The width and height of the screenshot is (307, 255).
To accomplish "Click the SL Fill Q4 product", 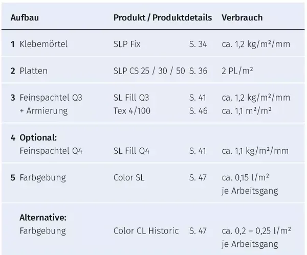I will pyautogui.click(x=131, y=151).
